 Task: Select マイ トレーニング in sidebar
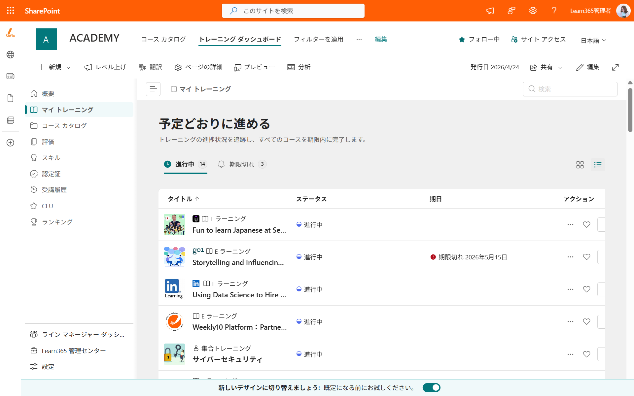(x=79, y=110)
